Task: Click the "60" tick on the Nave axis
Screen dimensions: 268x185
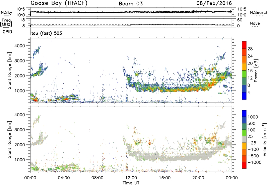Action: click(x=240, y=20)
